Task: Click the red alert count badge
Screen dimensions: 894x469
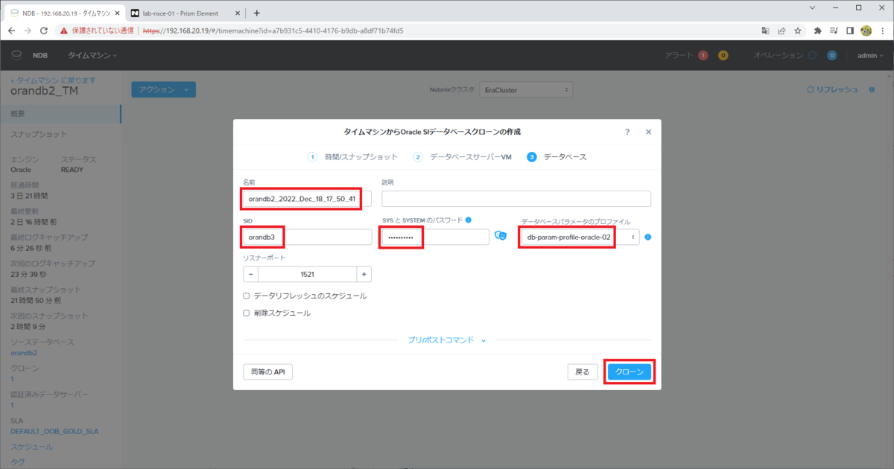Action: pos(703,55)
